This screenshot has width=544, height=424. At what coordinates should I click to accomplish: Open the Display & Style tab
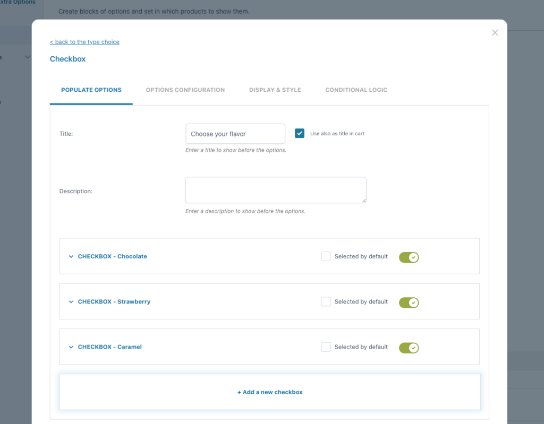pyautogui.click(x=275, y=90)
